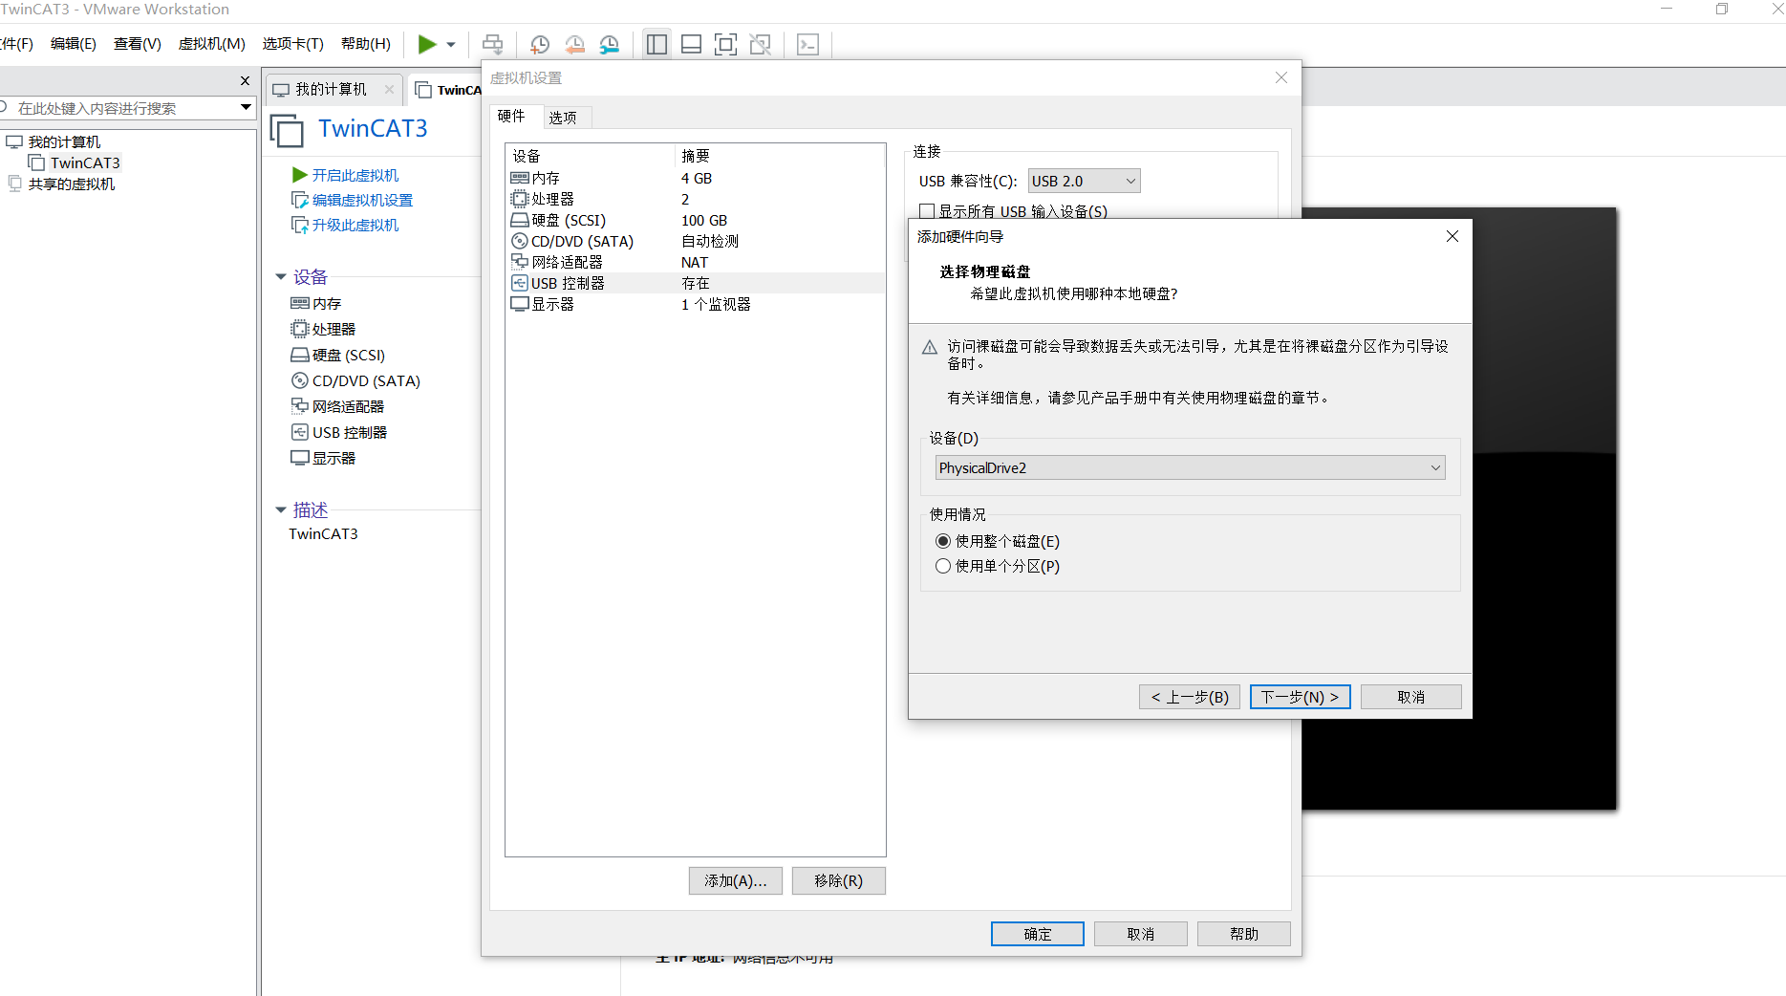Select 使用整个磁盘 radio button
Viewport: 1786px width, 996px height.
[x=943, y=540]
